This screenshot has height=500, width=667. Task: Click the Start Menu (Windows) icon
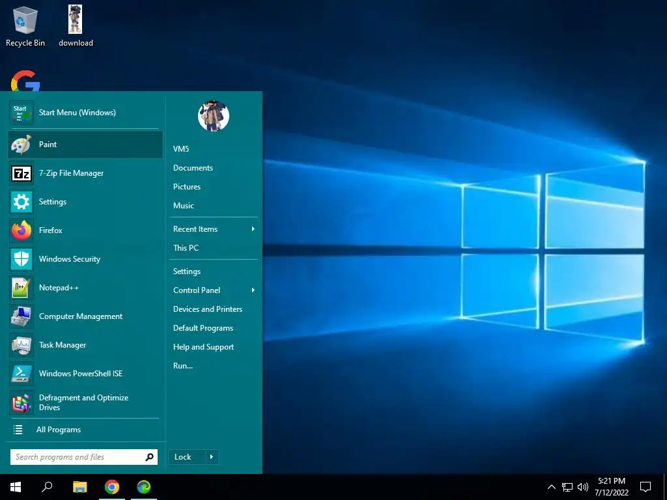[x=21, y=113]
